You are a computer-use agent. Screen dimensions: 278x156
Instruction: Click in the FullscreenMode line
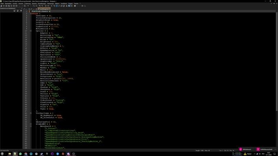(x=50, y=57)
